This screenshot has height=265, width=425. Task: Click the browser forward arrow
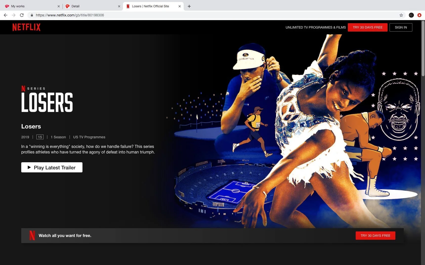14,15
